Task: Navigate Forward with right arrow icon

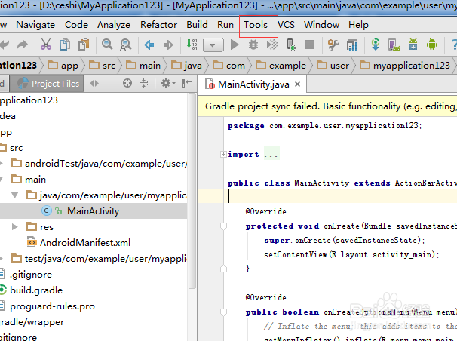Action: 168,45
